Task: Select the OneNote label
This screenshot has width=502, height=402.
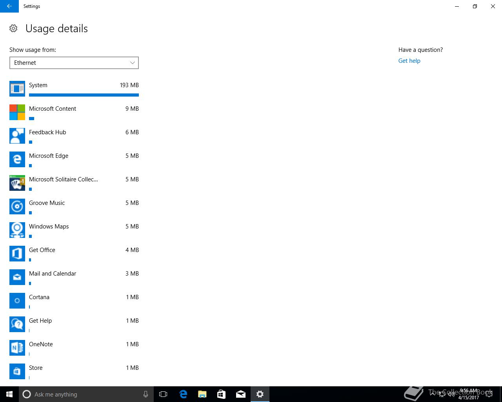Action: (41, 344)
